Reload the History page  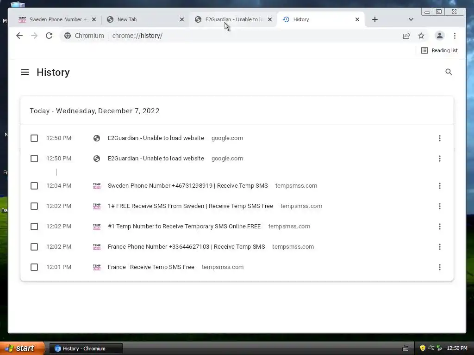coord(49,36)
